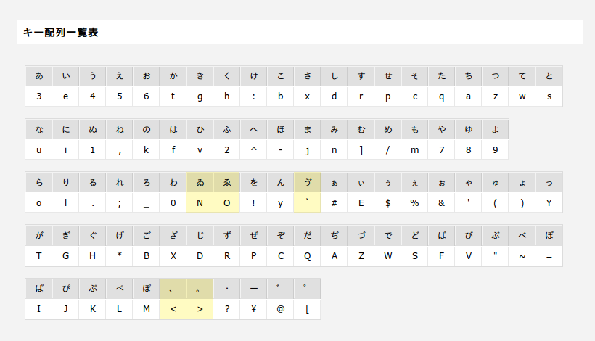The image size is (595, 341).
Task: Click the ら kana header cell
Action: pyautogui.click(x=39, y=182)
